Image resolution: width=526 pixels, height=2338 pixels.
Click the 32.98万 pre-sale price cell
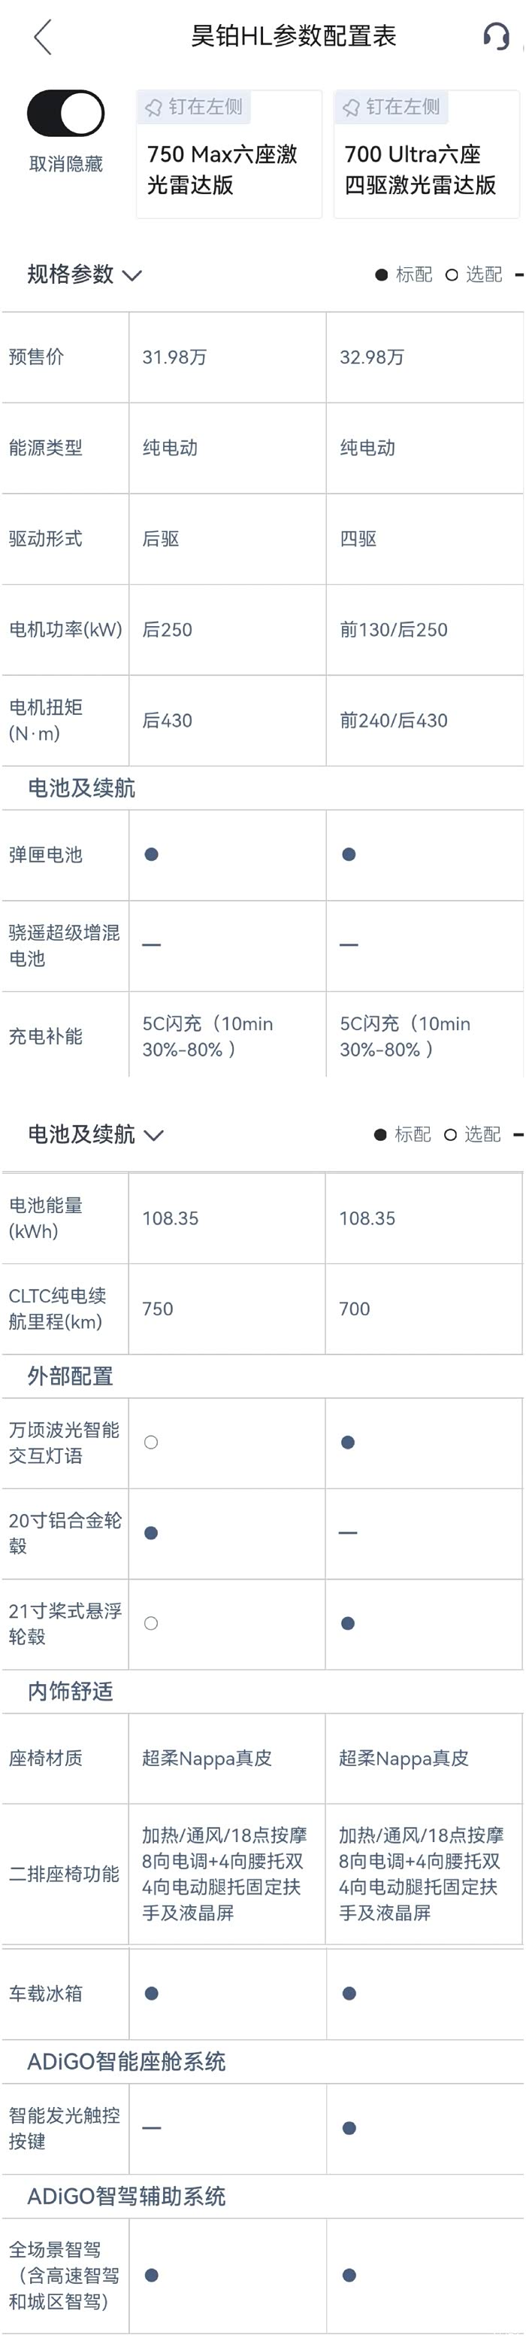372,357
